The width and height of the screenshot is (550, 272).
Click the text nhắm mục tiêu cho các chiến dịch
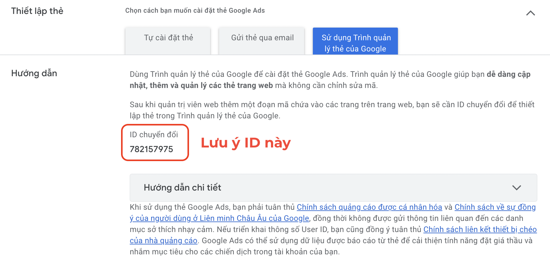191,252
